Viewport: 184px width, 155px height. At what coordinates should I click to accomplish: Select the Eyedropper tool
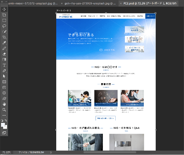click(x=4, y=43)
